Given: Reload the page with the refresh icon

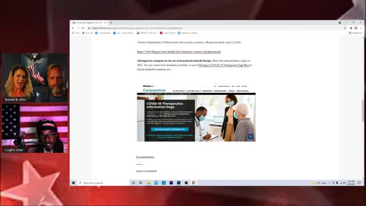Looking at the screenshot, I should (83, 28).
